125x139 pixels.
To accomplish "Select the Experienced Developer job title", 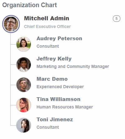I will pyautogui.click(x=60, y=87).
